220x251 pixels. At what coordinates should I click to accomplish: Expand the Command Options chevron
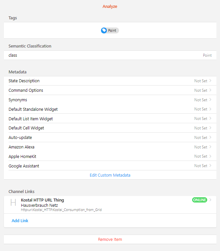pyautogui.click(x=210, y=90)
